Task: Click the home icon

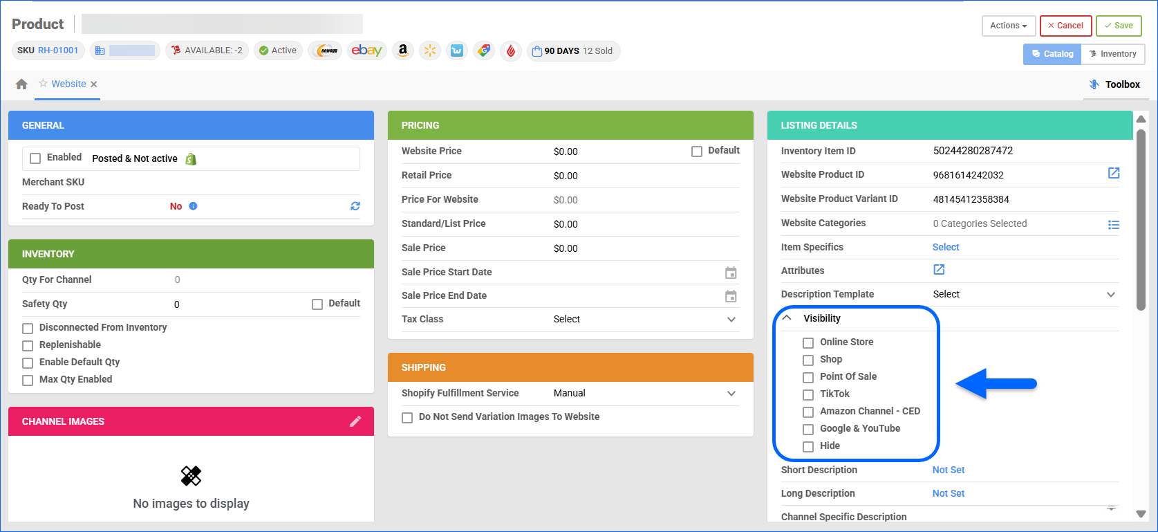Action: (x=21, y=84)
